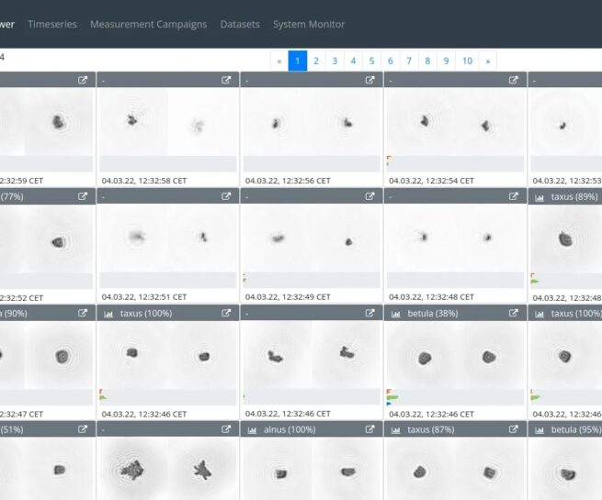Switch to the Datasets tab
Screen dimensions: 602x500
(240, 24)
